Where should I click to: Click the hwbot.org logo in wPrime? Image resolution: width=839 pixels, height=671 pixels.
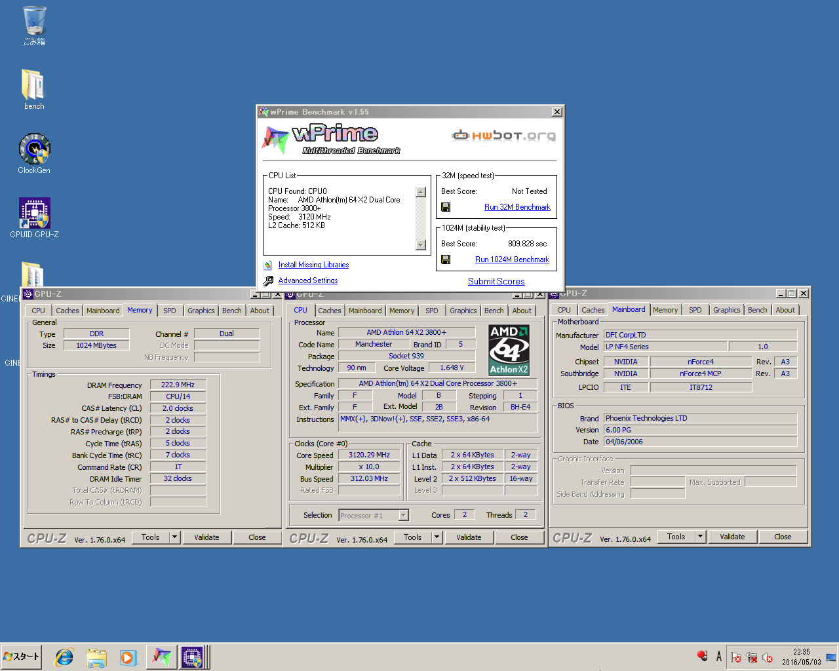(x=503, y=136)
